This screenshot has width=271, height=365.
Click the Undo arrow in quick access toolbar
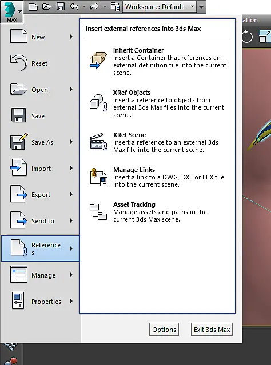(x=74, y=6)
